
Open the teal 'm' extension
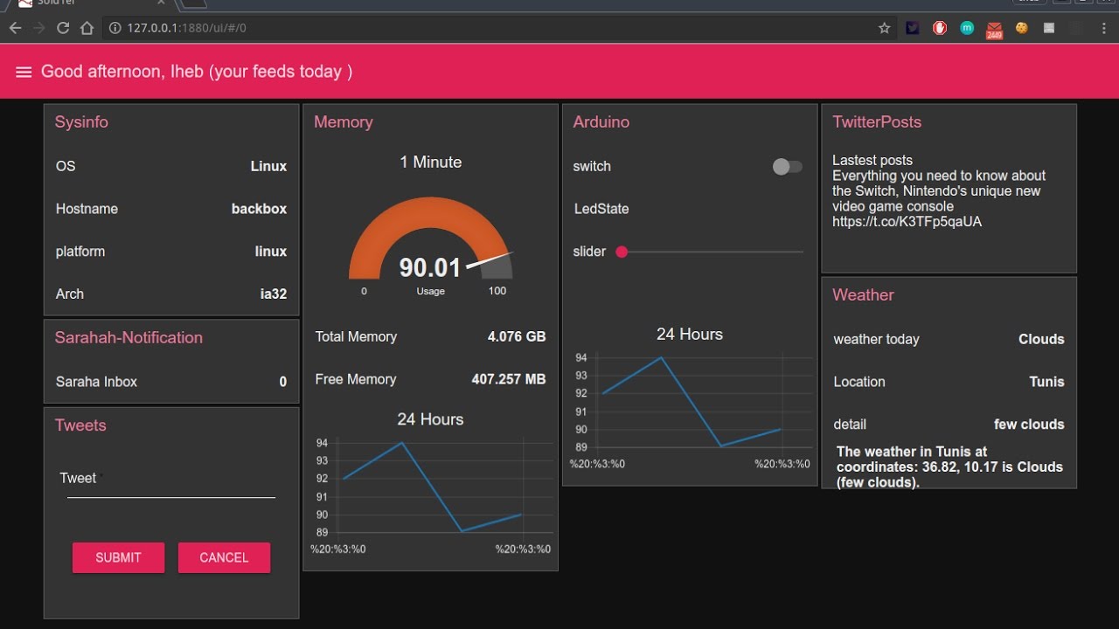click(967, 28)
